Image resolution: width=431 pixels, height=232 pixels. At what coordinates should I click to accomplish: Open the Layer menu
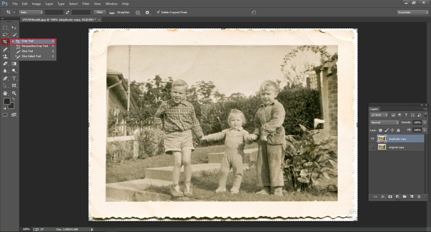pyautogui.click(x=49, y=4)
